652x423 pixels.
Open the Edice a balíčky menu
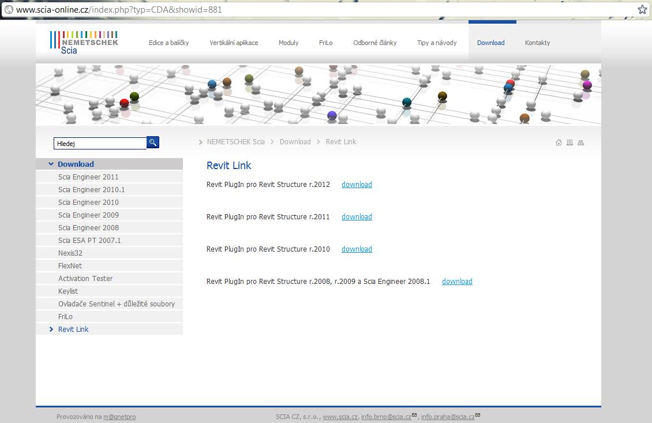pyautogui.click(x=169, y=43)
